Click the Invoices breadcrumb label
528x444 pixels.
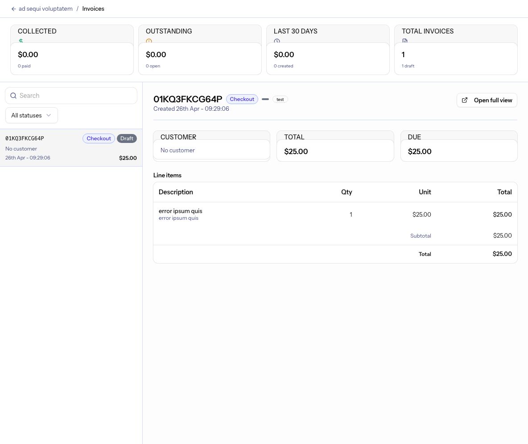click(x=93, y=9)
